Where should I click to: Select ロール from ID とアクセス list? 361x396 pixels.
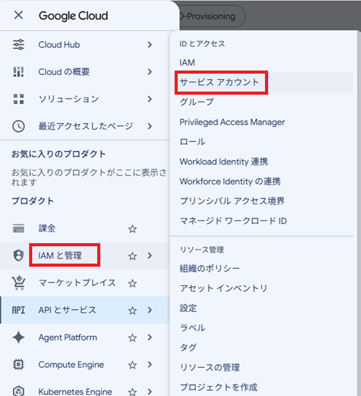point(193,142)
